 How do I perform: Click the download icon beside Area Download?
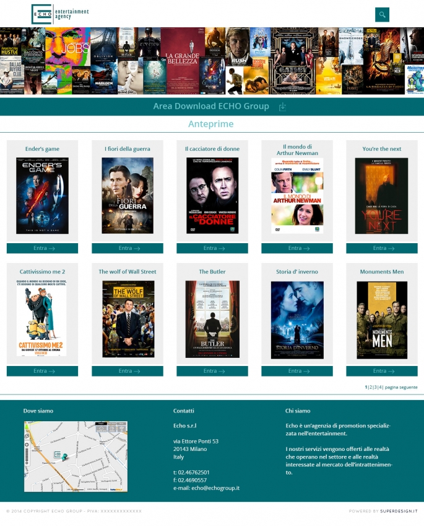(x=282, y=107)
